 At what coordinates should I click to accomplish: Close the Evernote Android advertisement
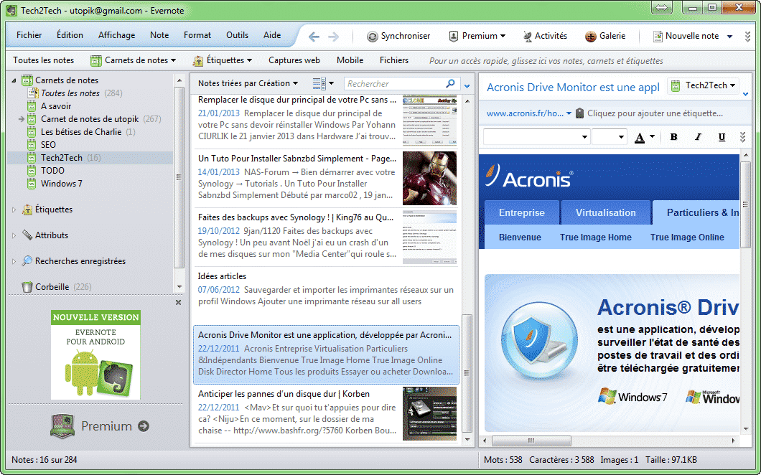pyautogui.click(x=178, y=302)
